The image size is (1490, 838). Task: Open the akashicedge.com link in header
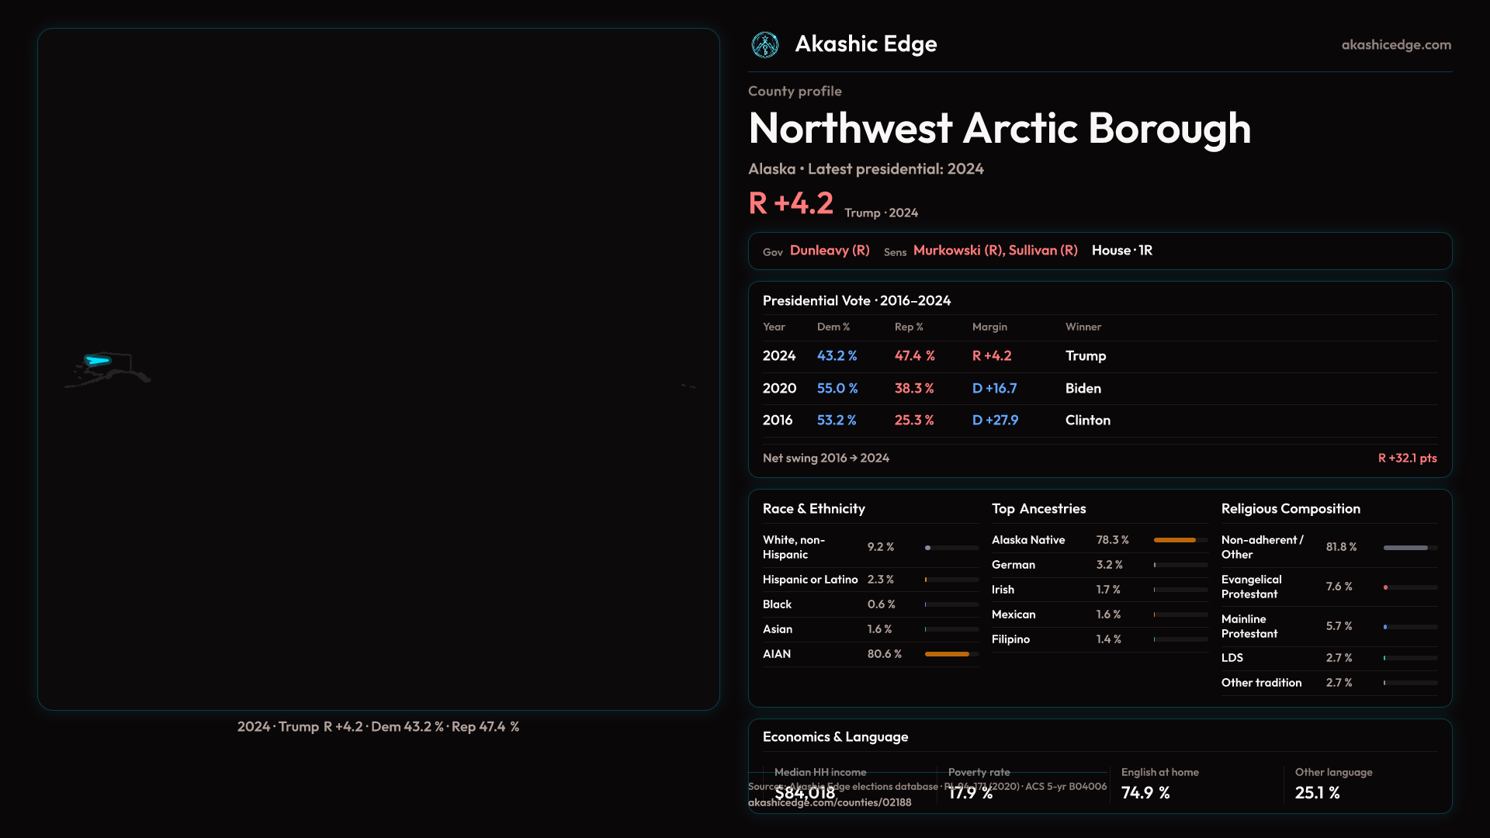click(x=1396, y=45)
